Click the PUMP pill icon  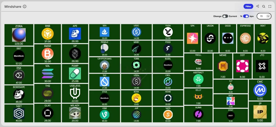[75, 73]
